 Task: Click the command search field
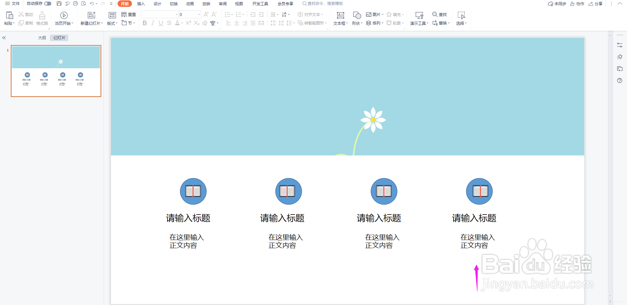coord(323,4)
